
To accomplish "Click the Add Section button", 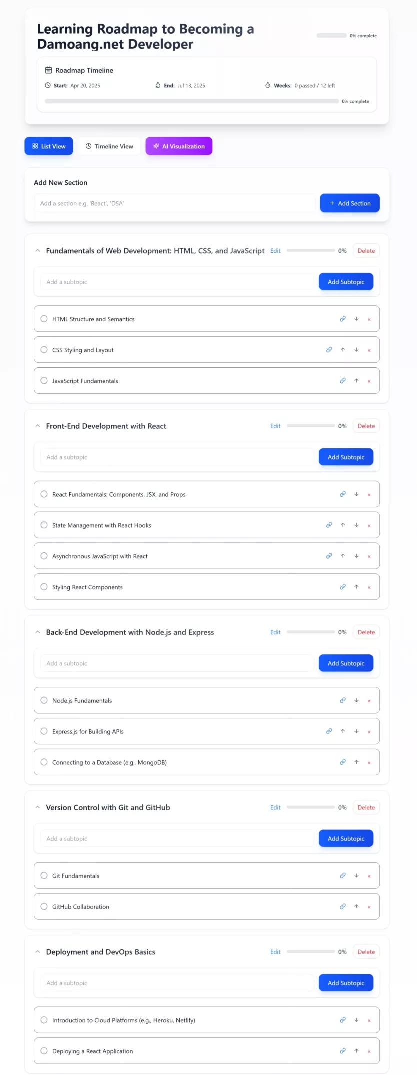I will (350, 203).
